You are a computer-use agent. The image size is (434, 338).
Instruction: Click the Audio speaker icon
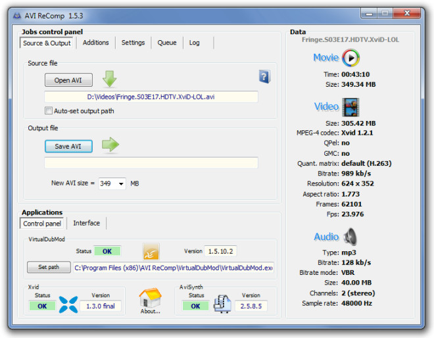350,237
